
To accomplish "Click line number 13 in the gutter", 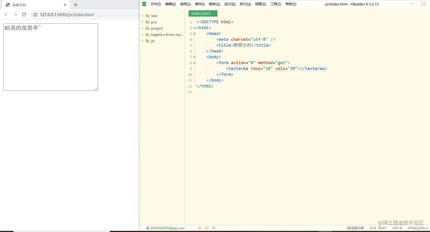I will pyautogui.click(x=190, y=92).
